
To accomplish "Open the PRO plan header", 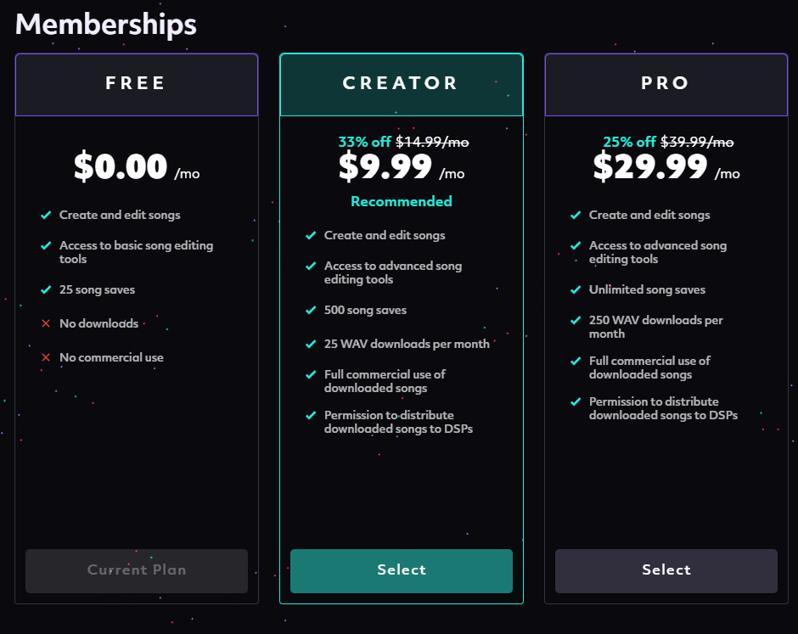I will pos(666,85).
